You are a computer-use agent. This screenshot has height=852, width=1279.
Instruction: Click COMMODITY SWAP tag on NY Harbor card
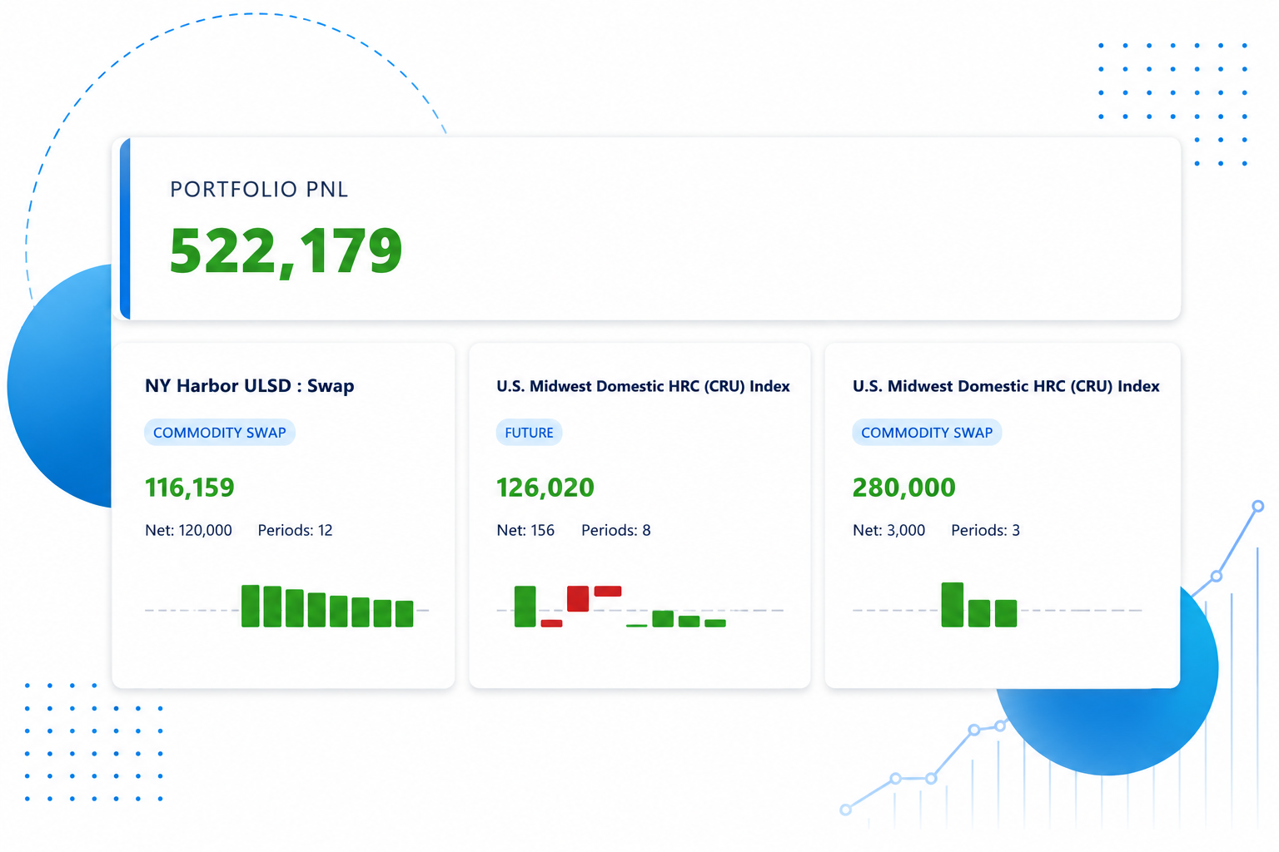click(x=220, y=433)
